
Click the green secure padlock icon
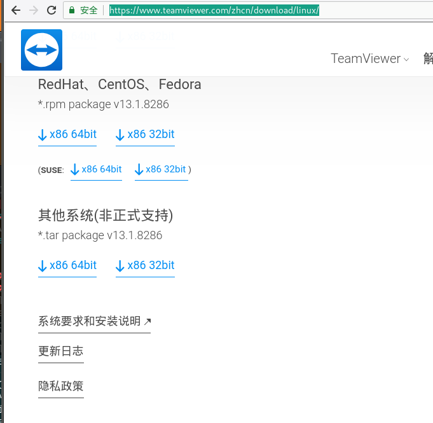click(x=72, y=11)
